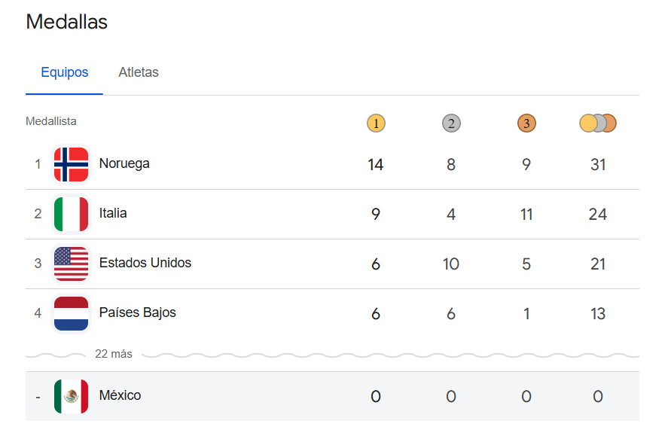Click Italy's total of 24 medals

(x=598, y=214)
